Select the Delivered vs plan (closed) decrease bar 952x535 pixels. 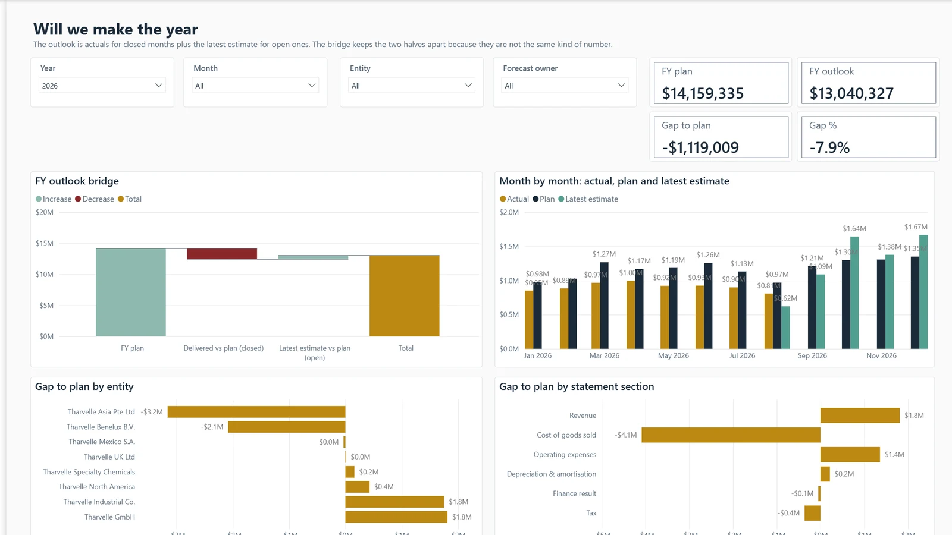click(x=222, y=254)
